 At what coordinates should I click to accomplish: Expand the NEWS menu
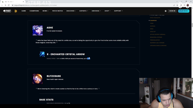pyautogui.click(x=46, y=11)
